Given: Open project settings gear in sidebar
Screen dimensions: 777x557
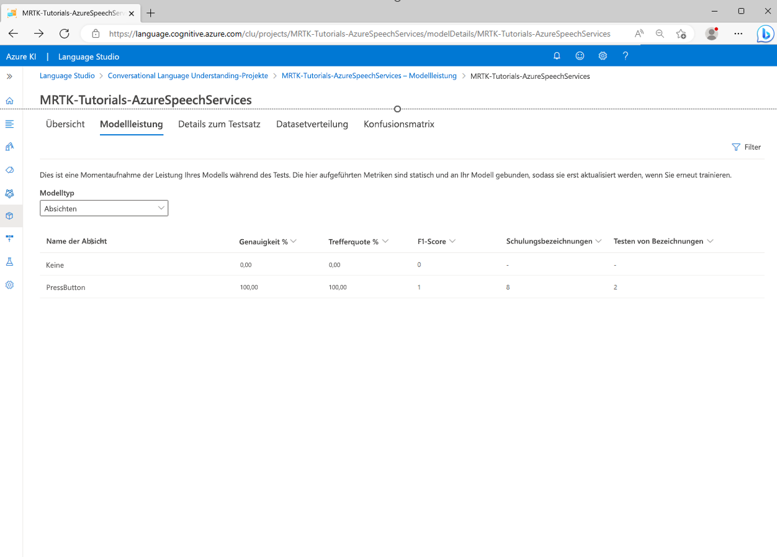Looking at the screenshot, I should coord(9,285).
